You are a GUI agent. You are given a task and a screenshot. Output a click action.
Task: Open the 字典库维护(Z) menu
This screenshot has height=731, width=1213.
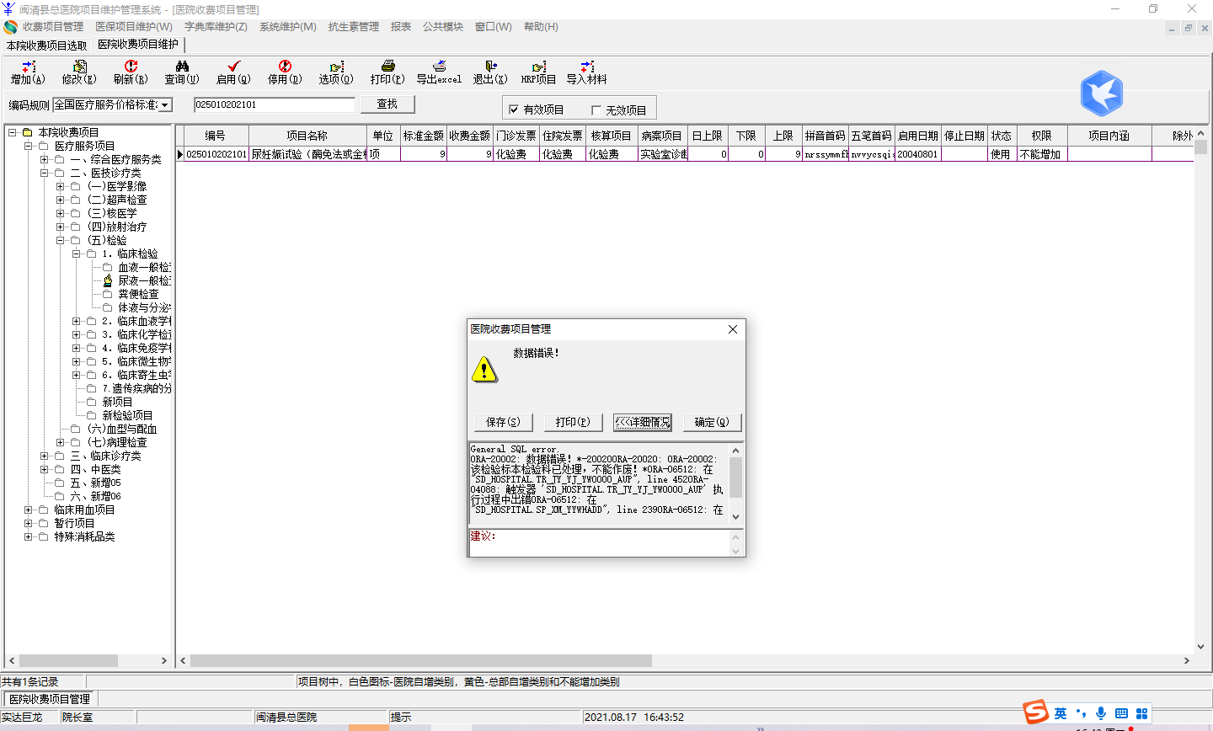[x=216, y=27]
